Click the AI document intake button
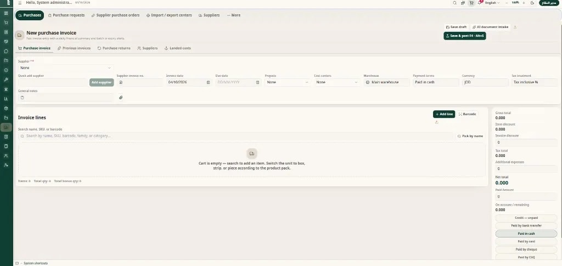 (490, 27)
